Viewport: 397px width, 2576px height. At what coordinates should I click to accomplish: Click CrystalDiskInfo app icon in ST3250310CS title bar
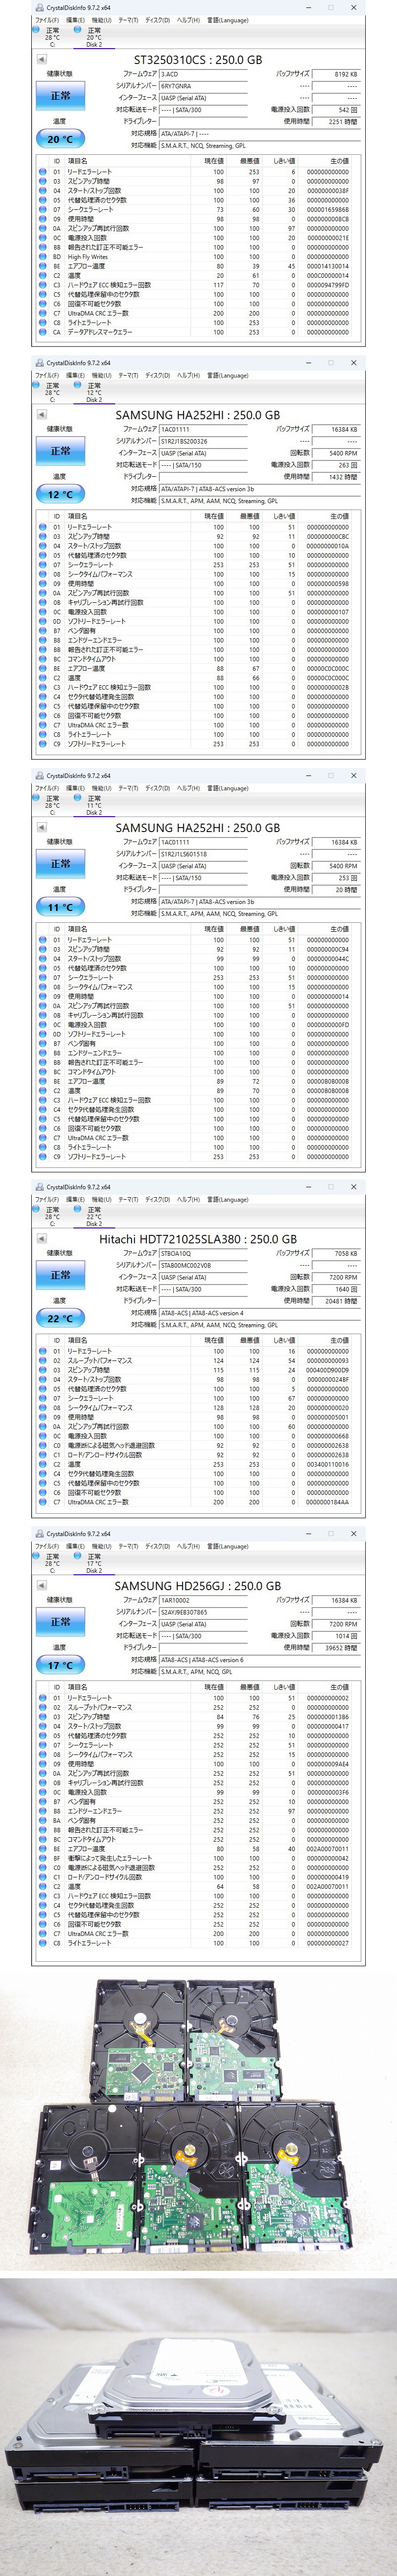point(39,8)
